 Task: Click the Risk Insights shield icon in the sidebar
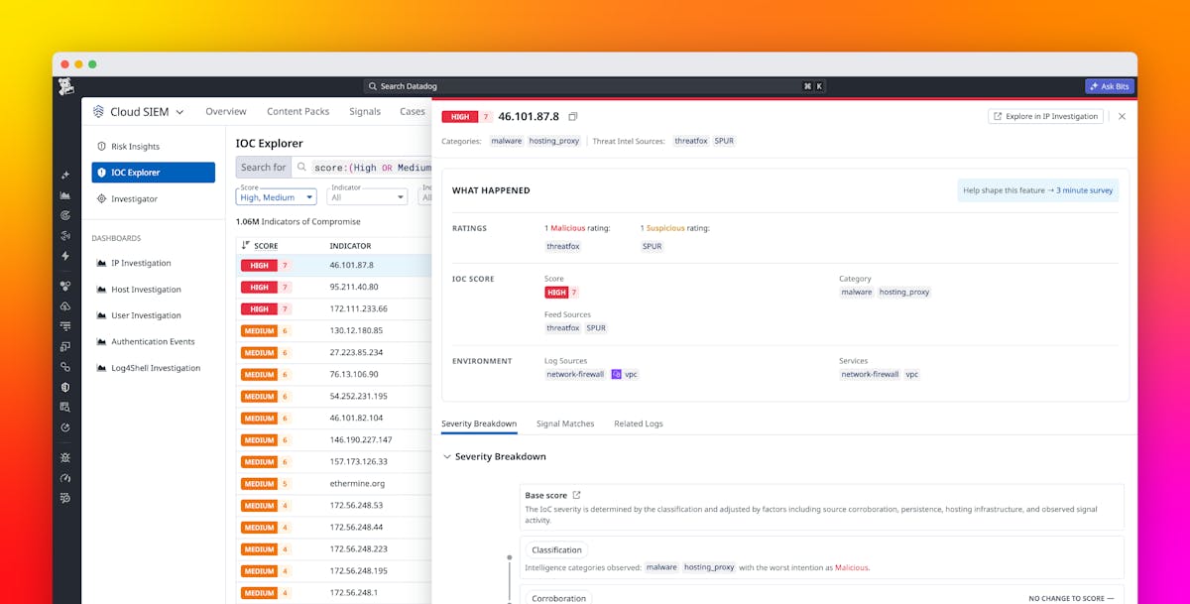[x=102, y=146]
